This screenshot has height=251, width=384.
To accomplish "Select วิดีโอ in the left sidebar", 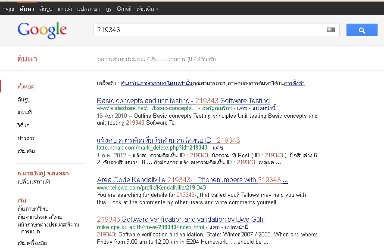I will [x=23, y=125].
